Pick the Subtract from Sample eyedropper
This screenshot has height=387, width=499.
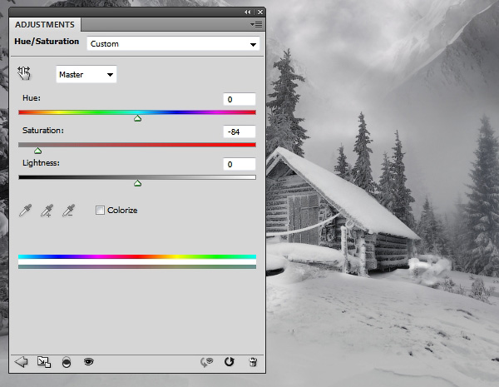pyautogui.click(x=69, y=211)
